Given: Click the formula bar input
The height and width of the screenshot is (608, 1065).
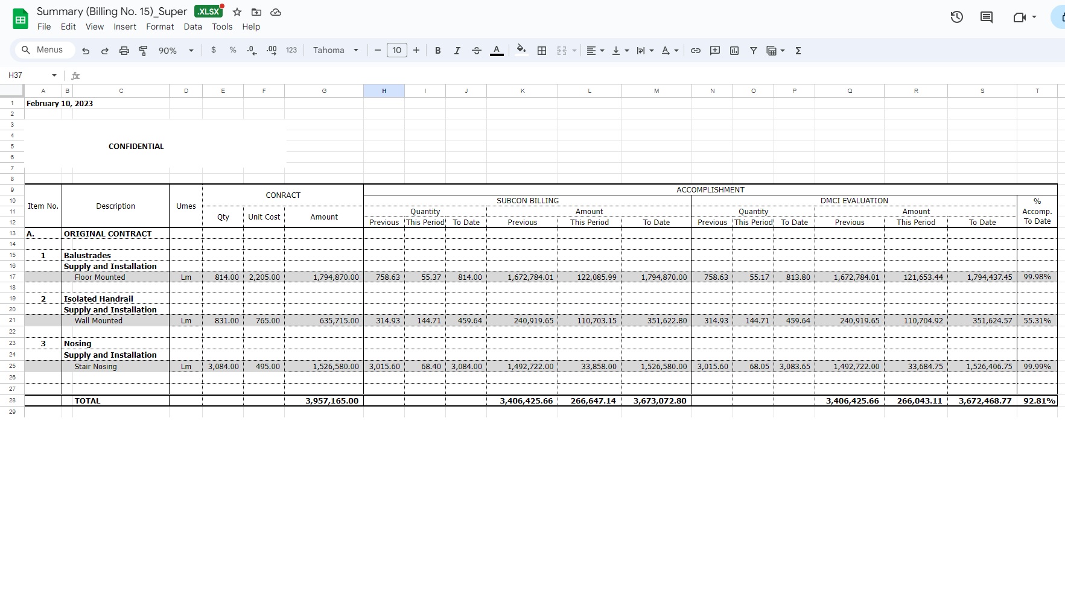Looking at the screenshot, I should 573,75.
